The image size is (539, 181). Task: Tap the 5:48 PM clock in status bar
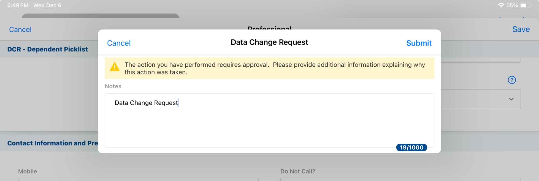[x=18, y=5]
